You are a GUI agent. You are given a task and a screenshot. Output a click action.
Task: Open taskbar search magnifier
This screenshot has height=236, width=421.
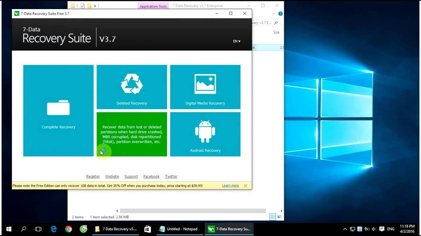(x=24, y=229)
